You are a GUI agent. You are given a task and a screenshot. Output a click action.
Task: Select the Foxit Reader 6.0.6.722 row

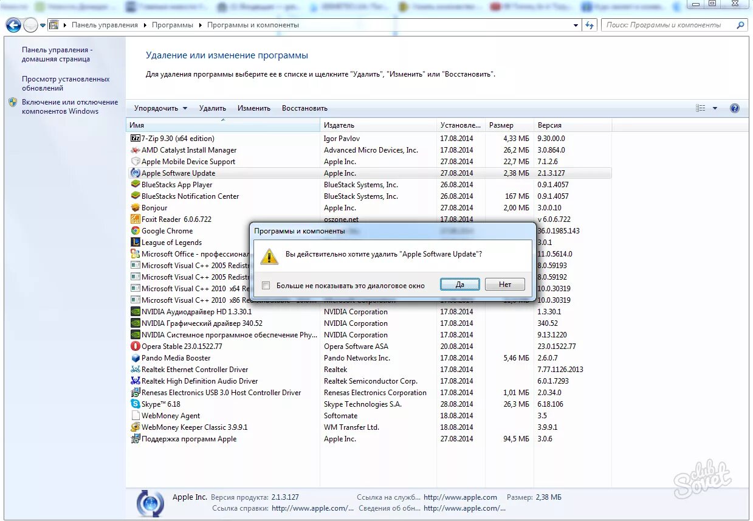tap(369, 219)
